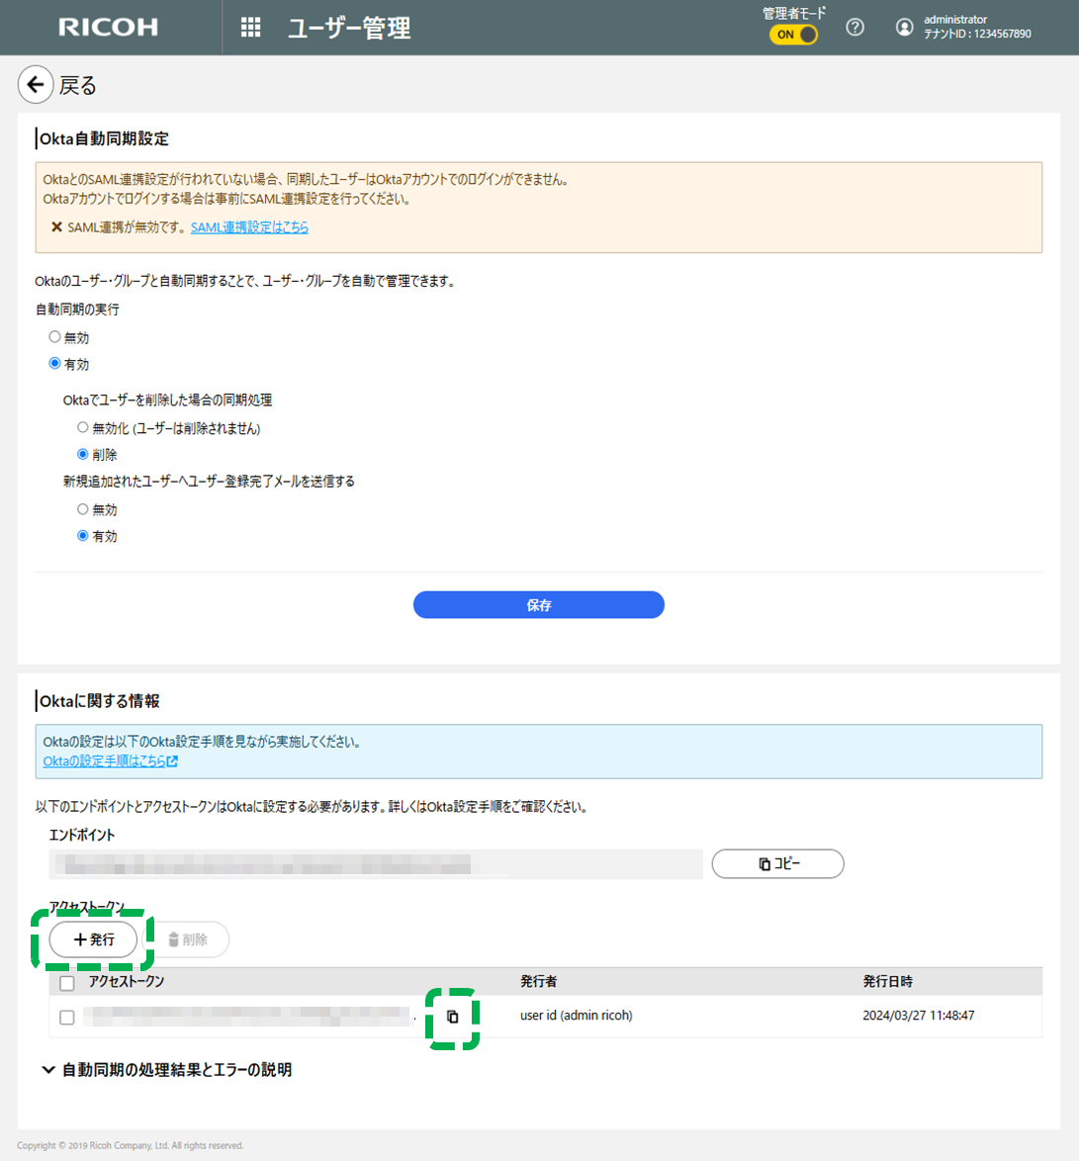Click the endpoint コピー button

[777, 864]
